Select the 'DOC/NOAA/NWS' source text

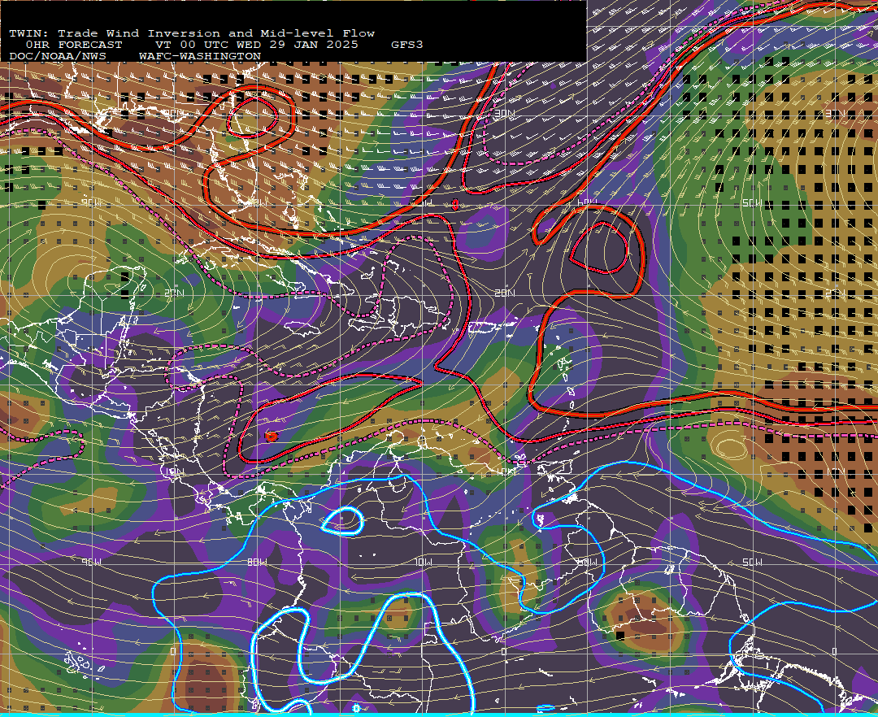coord(58,57)
